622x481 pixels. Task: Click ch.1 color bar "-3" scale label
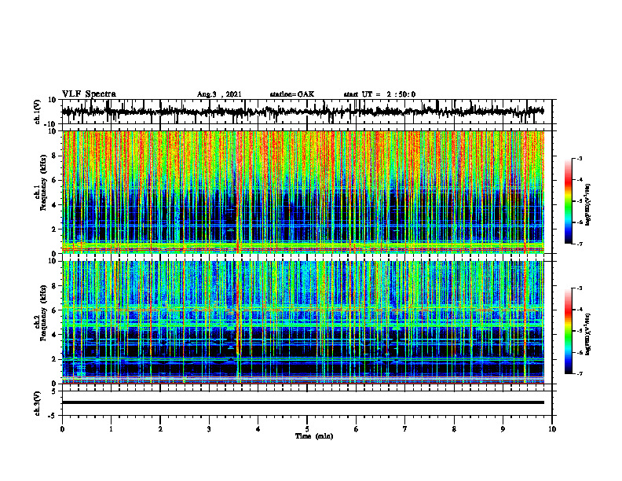click(x=580, y=158)
